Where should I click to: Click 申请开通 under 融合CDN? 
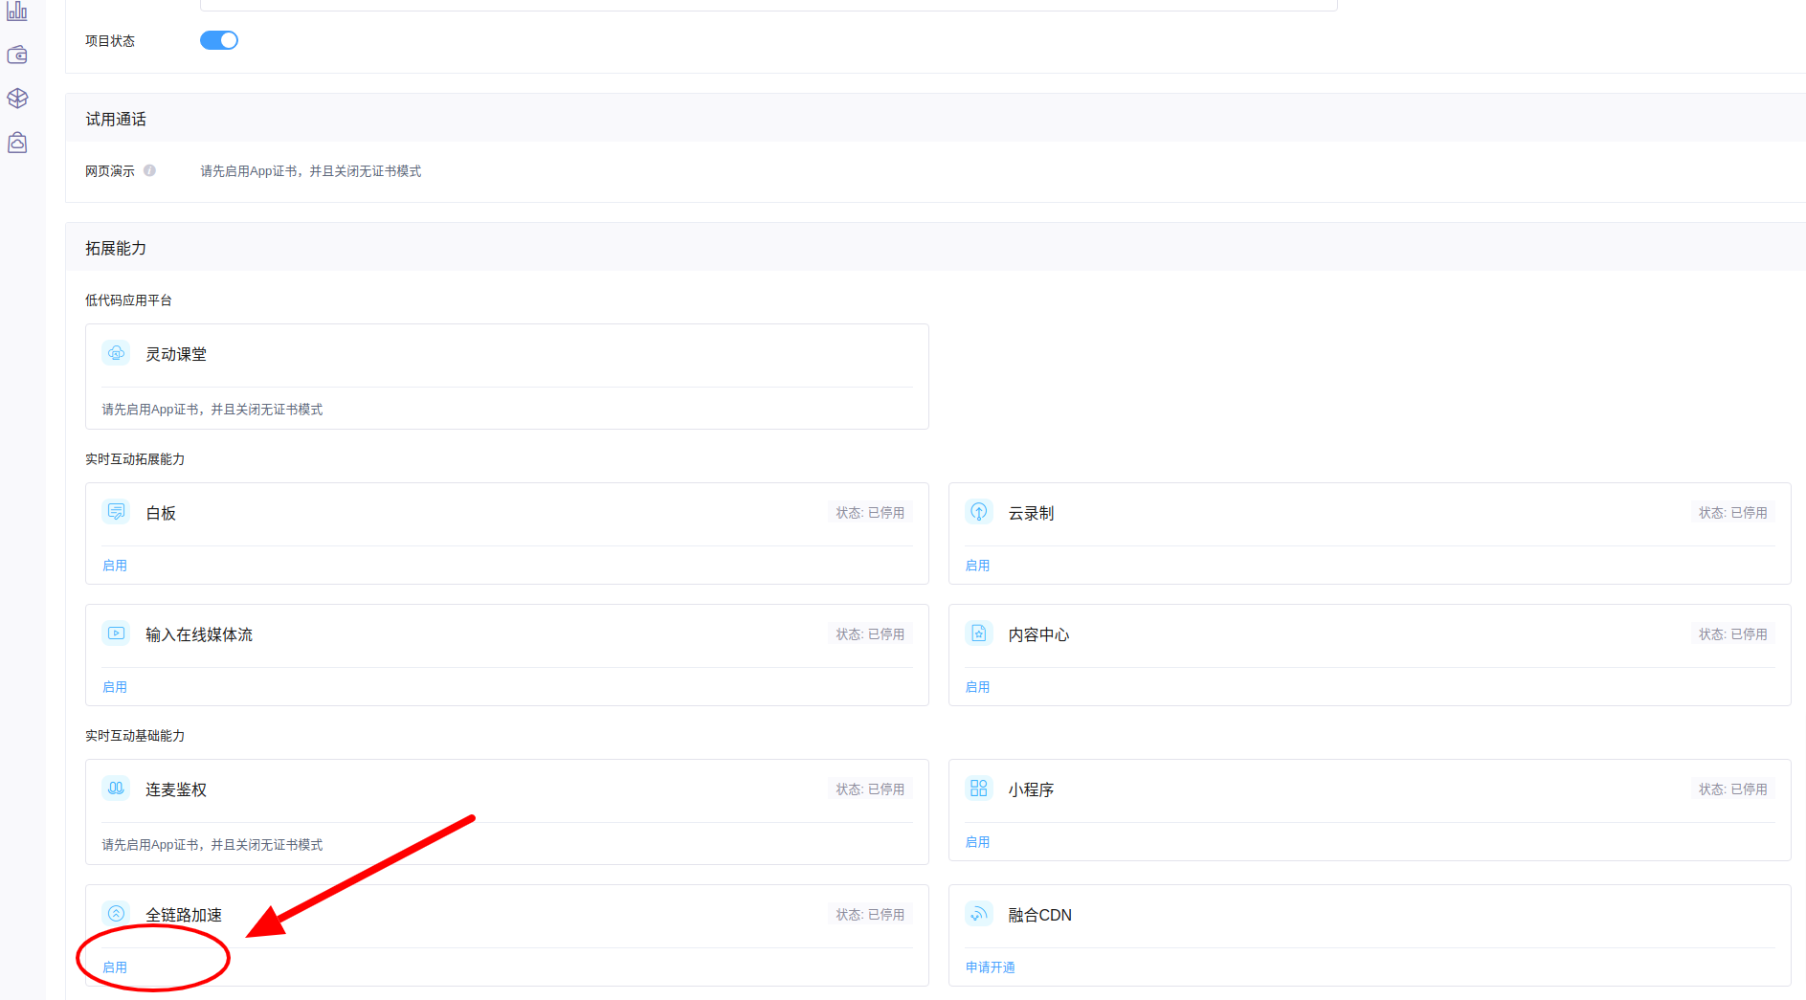[990, 967]
